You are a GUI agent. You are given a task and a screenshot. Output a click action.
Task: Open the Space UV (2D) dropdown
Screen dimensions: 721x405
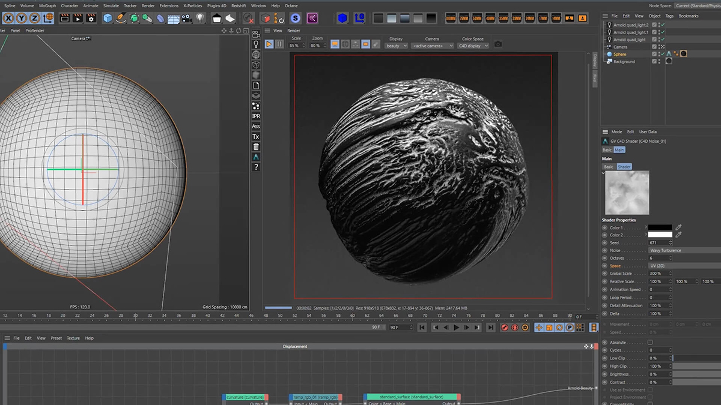point(684,266)
